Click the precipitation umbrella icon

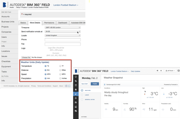(x=163, y=109)
